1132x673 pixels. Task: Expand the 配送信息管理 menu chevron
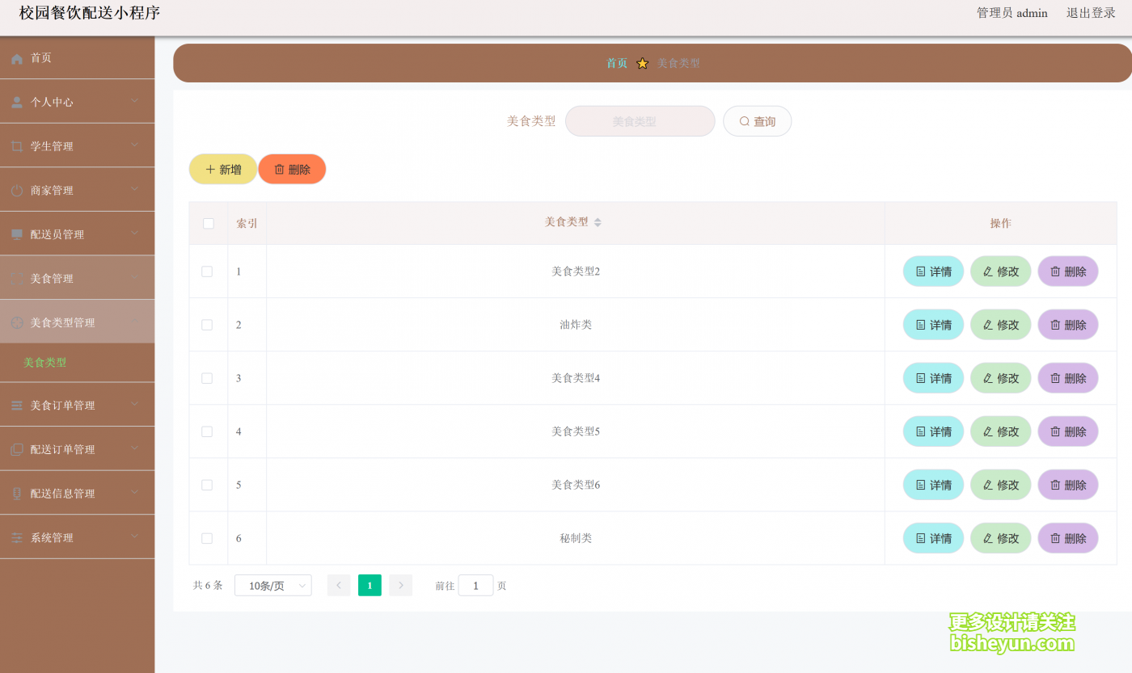pyautogui.click(x=135, y=491)
